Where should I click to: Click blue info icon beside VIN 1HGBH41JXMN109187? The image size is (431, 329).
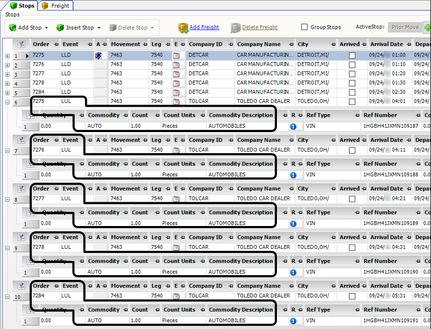[293, 126]
